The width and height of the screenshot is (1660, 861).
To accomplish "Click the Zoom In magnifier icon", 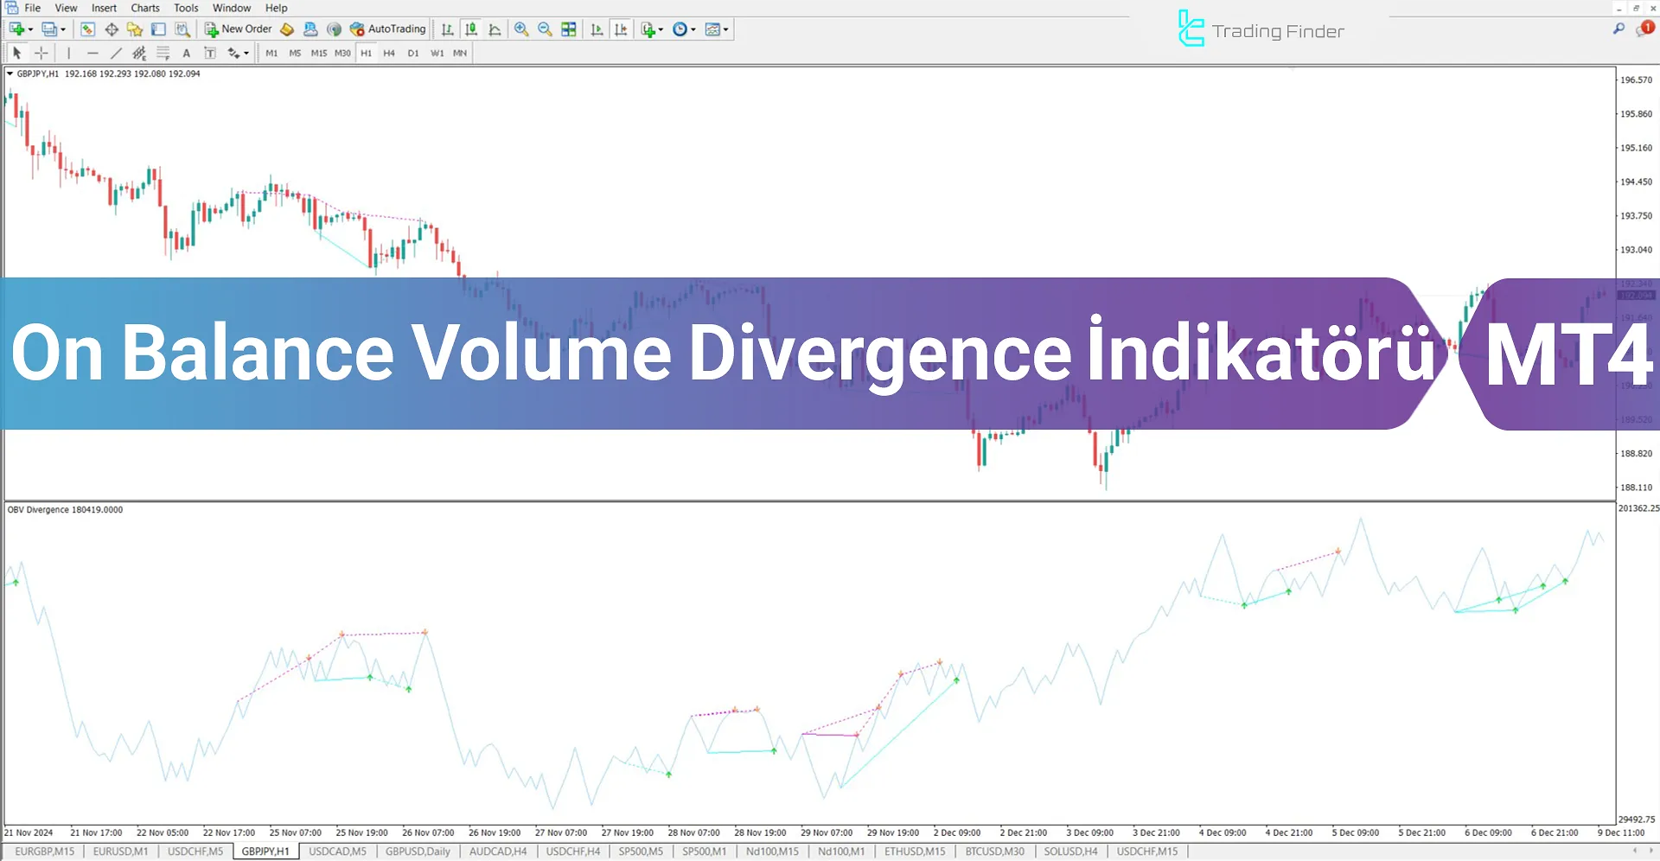I will [520, 29].
